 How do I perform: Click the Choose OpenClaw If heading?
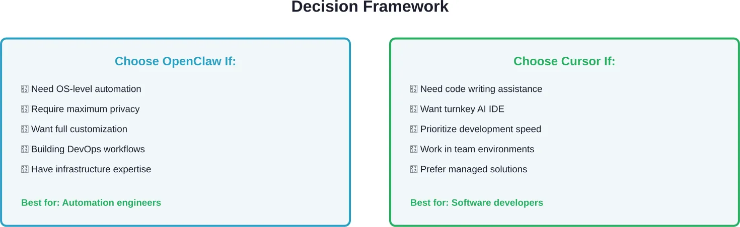(x=175, y=61)
